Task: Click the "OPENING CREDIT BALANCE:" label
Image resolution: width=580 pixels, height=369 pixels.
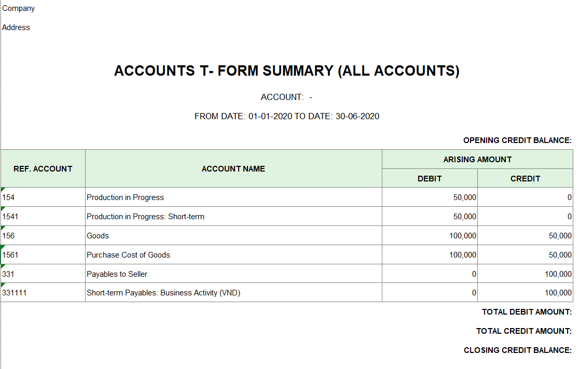Action: pyautogui.click(x=517, y=140)
